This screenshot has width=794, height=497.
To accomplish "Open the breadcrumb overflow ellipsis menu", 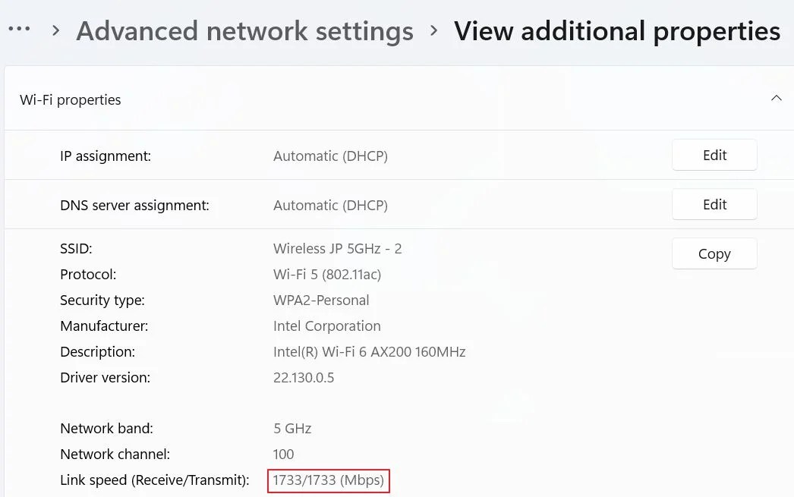I will point(19,29).
